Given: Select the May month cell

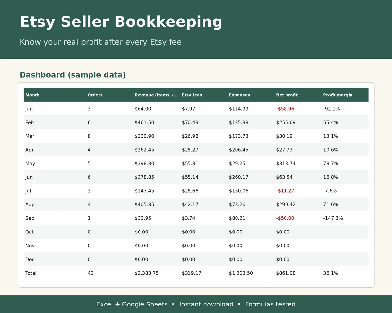Looking at the screenshot, I should pyautogui.click(x=30, y=164).
